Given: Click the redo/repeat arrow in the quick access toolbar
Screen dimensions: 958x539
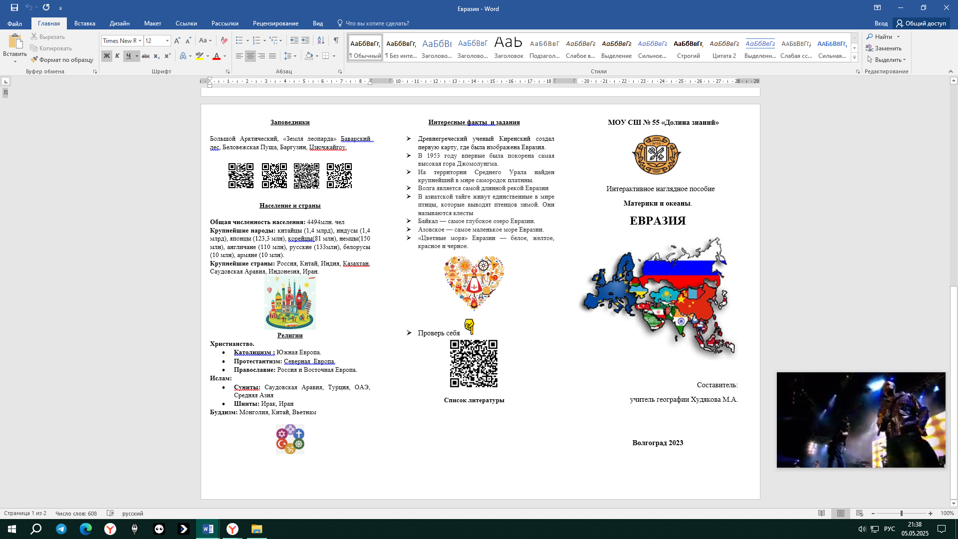Looking at the screenshot, I should click(x=46, y=7).
